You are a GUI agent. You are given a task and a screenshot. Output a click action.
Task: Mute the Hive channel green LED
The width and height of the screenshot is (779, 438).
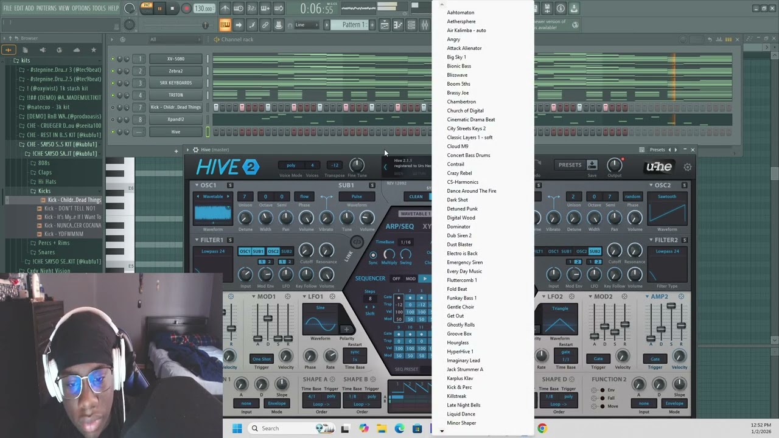pyautogui.click(x=113, y=131)
